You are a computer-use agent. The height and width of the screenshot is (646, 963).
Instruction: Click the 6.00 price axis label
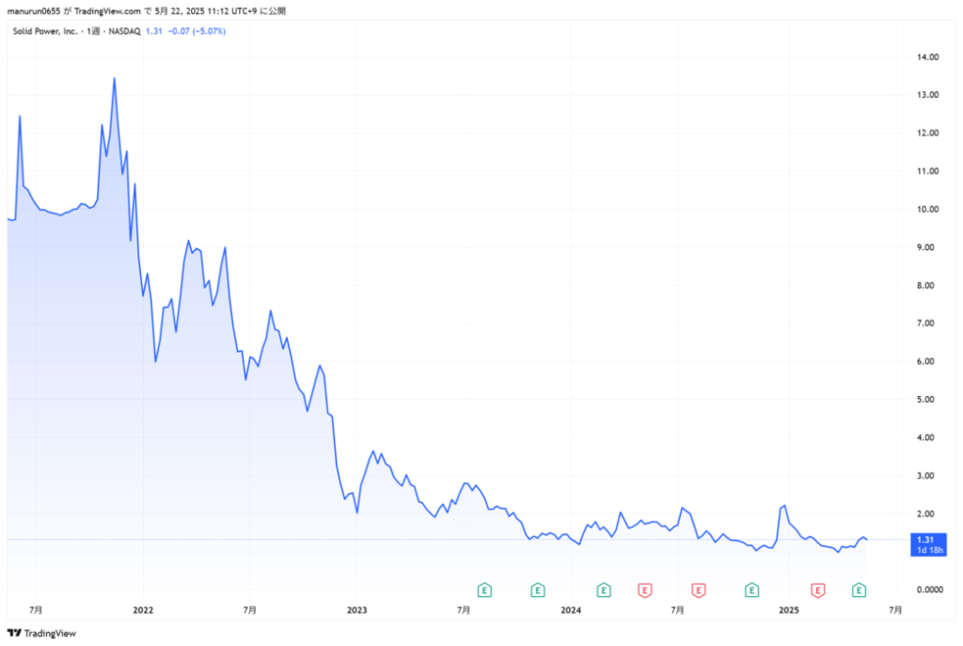925,362
